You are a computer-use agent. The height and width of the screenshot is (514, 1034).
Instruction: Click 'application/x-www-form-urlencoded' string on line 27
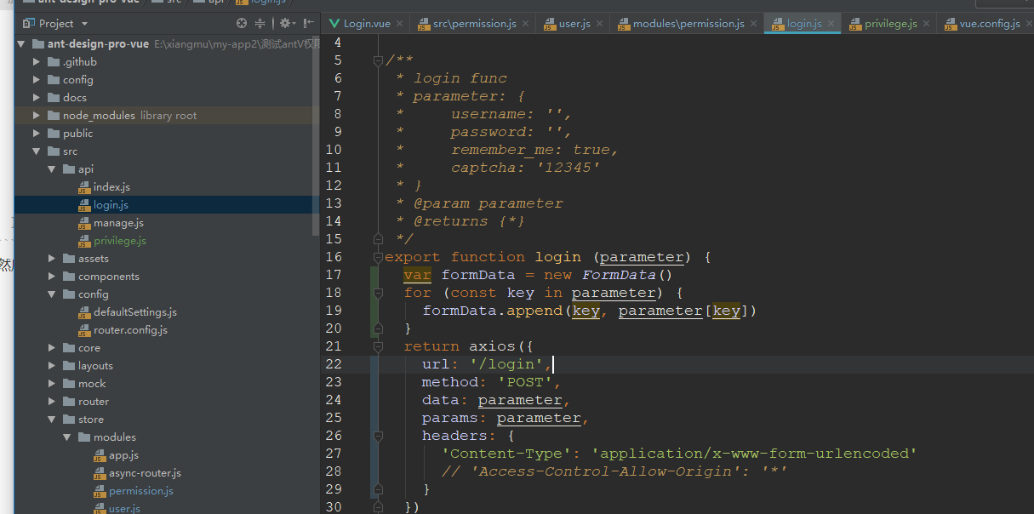pyautogui.click(x=755, y=454)
